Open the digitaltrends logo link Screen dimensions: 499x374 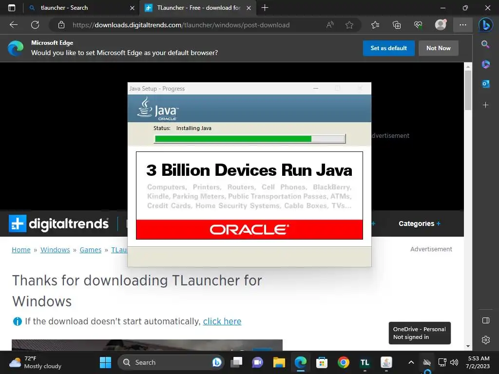[58, 224]
